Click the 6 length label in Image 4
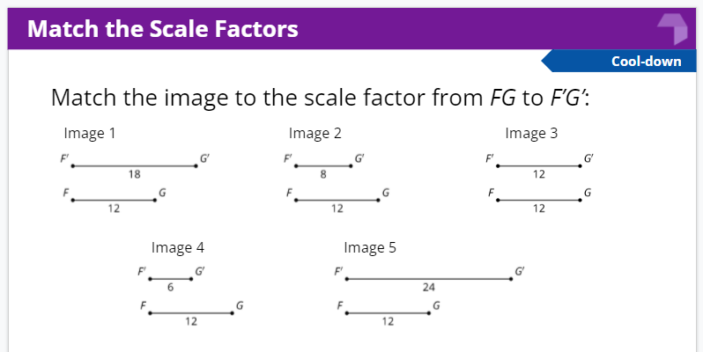The height and width of the screenshot is (352, 703). [170, 287]
